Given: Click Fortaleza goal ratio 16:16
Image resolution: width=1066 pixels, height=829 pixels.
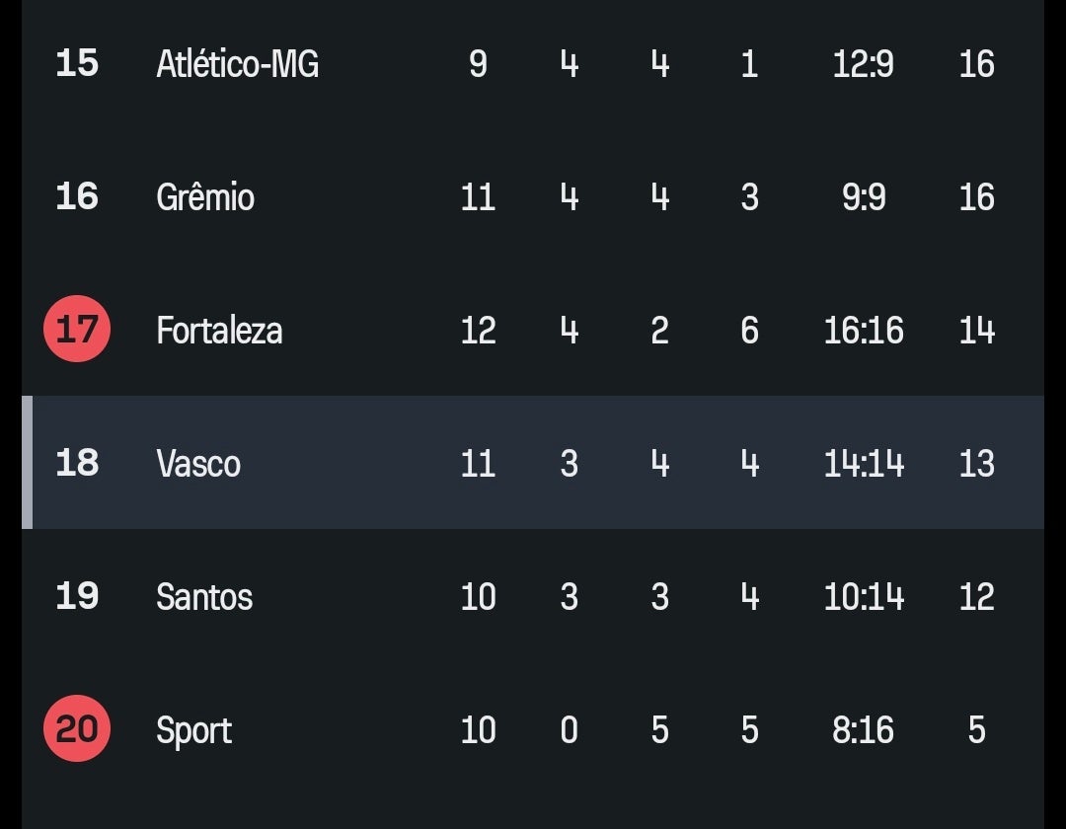Looking at the screenshot, I should pyautogui.click(x=864, y=331).
